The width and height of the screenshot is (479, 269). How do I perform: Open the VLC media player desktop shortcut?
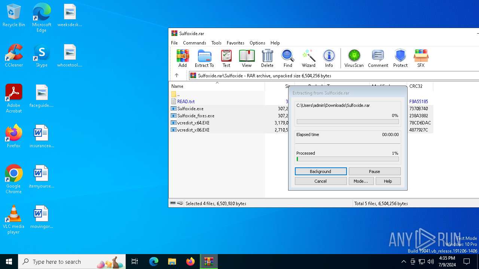click(x=14, y=220)
